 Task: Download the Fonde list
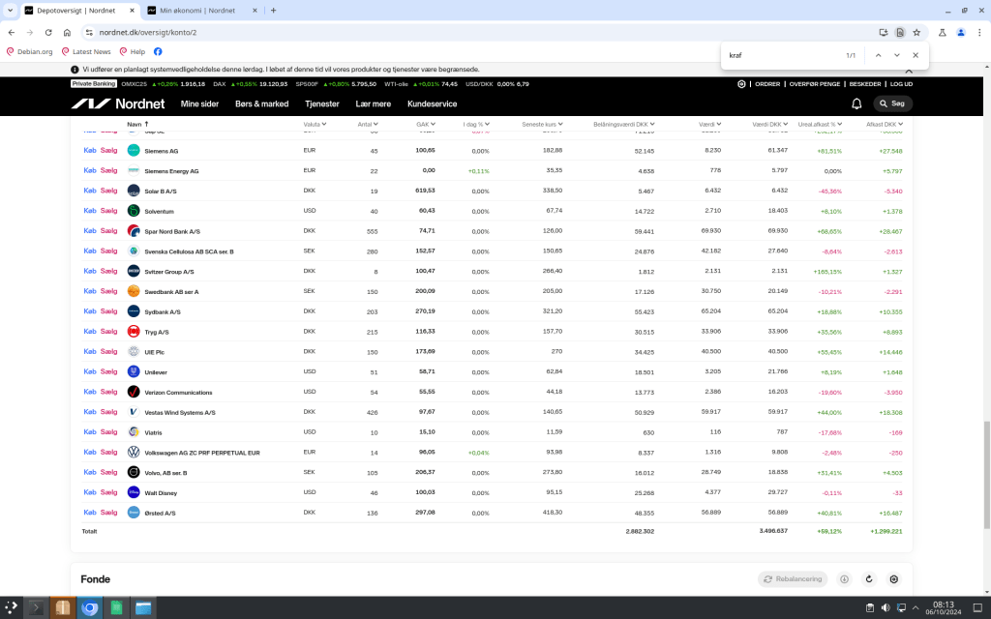(x=844, y=579)
